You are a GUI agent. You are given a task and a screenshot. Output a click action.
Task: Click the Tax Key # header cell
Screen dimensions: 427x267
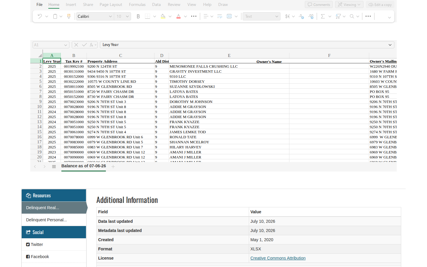click(x=74, y=61)
